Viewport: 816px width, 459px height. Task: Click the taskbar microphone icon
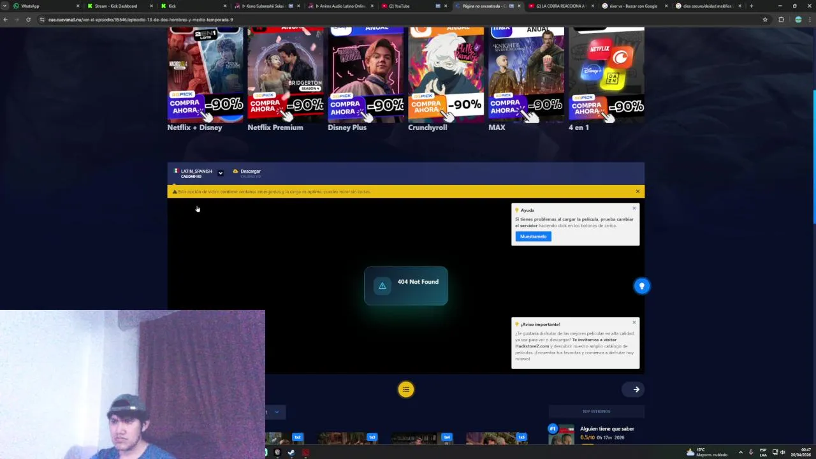point(751,452)
